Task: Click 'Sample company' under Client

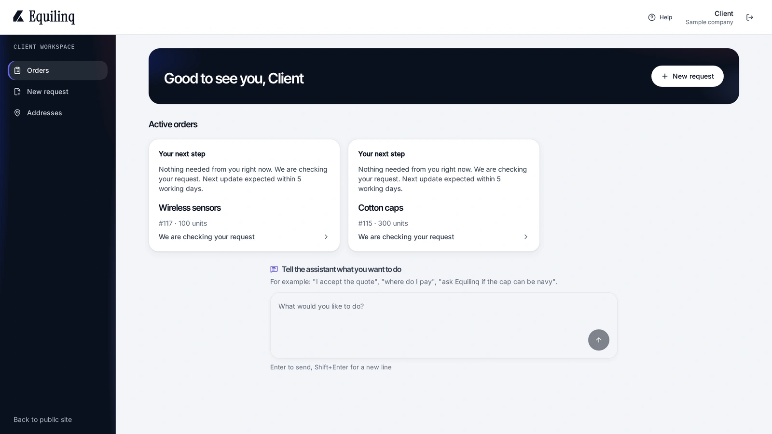Action: pos(709,22)
